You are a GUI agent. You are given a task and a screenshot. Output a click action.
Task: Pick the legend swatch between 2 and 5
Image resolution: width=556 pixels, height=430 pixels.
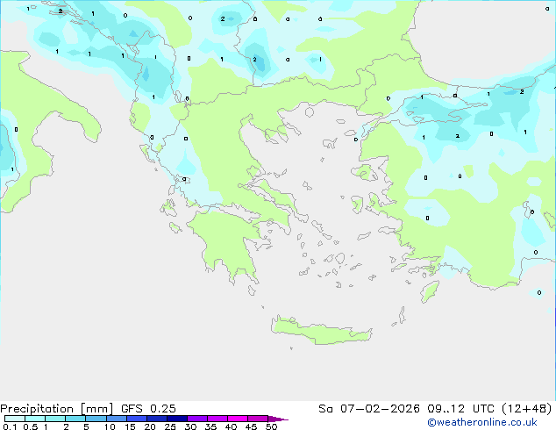point(75,419)
